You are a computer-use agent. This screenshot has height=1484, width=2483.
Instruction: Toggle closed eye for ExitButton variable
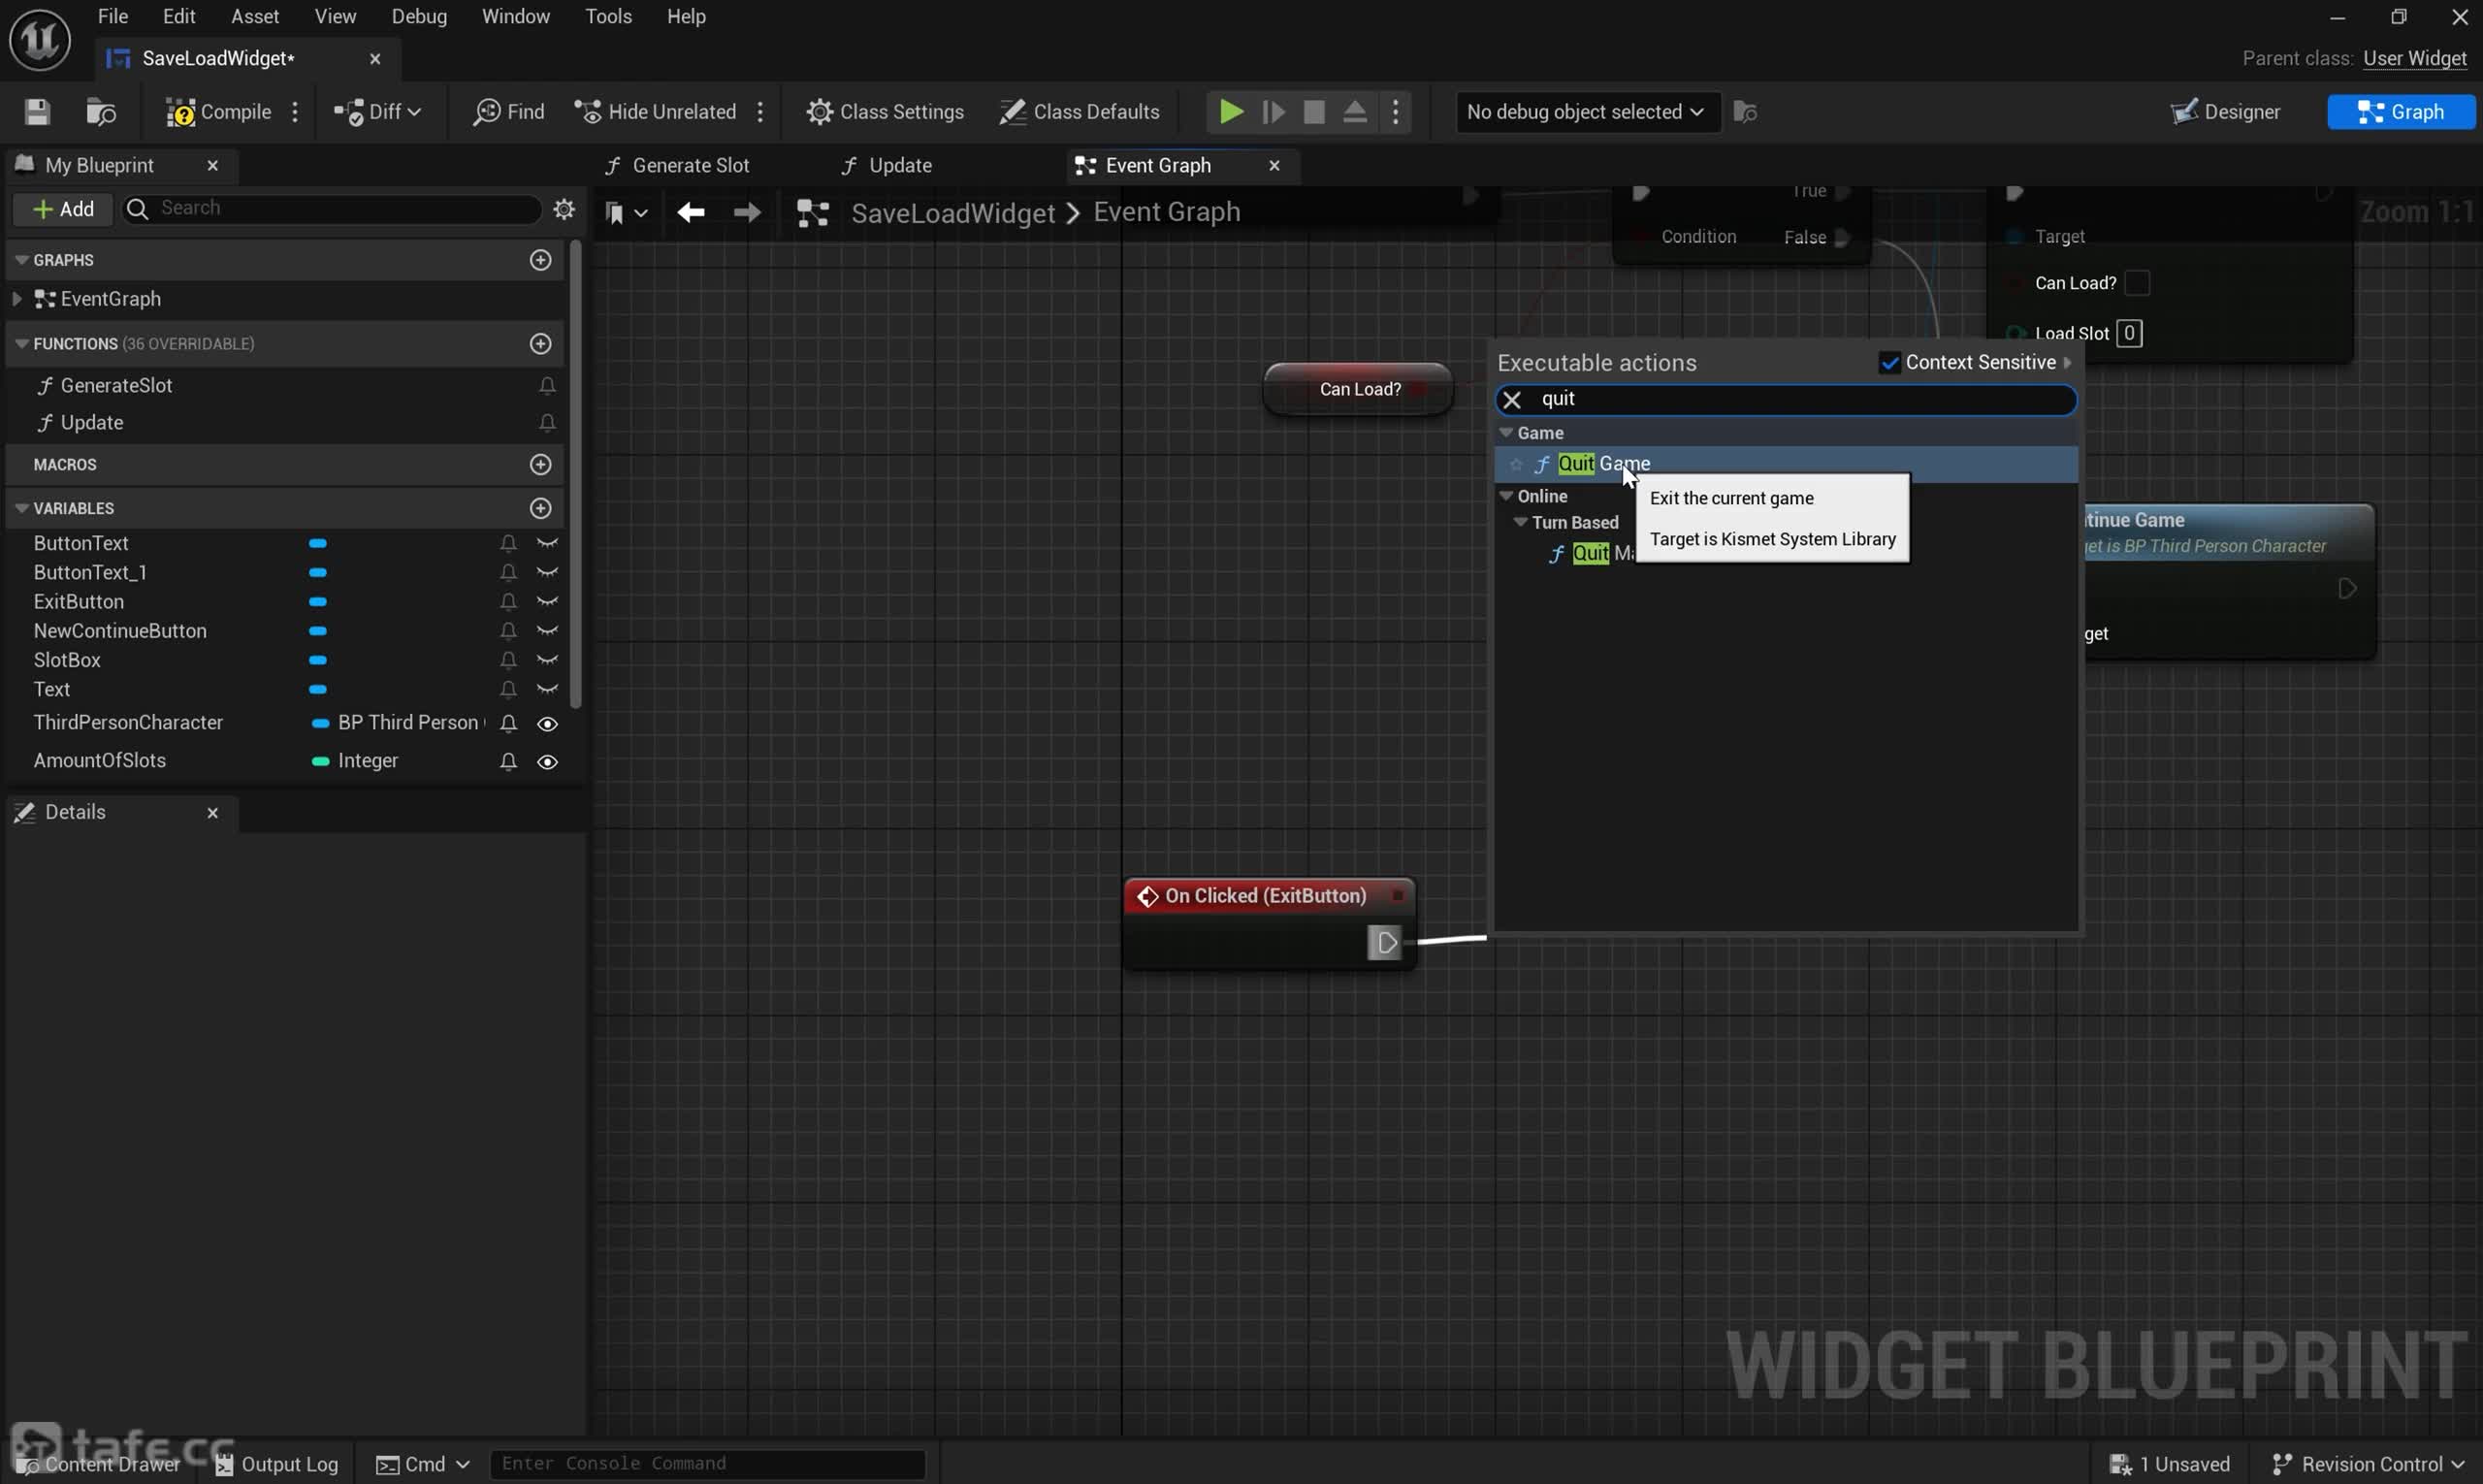pos(547,602)
